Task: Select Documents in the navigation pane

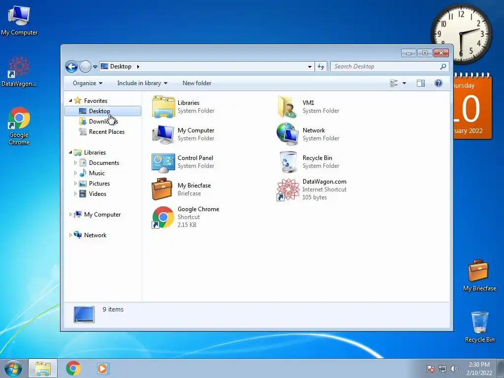Action: point(99,163)
